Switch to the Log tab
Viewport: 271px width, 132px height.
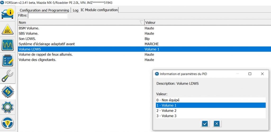(x=75, y=10)
